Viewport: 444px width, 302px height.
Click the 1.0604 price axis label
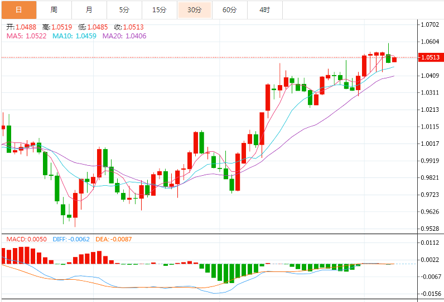point(430,42)
